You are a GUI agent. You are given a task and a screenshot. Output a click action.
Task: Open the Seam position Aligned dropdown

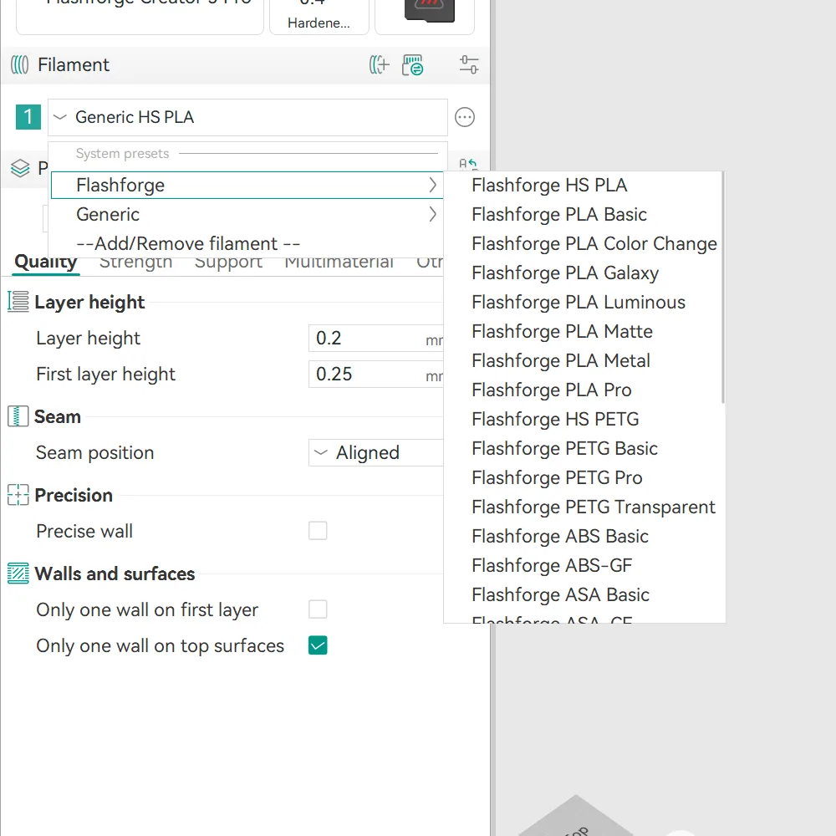tap(376, 452)
